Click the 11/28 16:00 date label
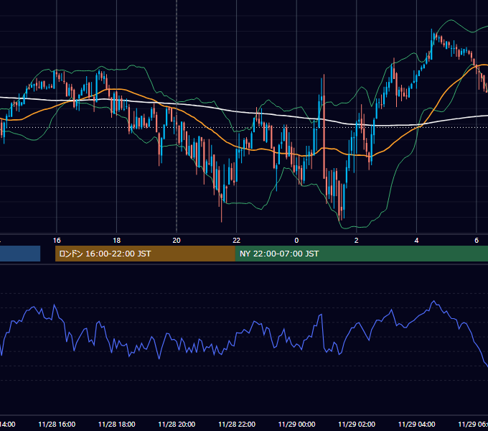 click(x=57, y=425)
